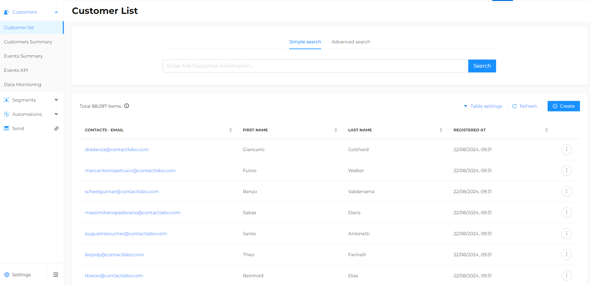
Task: Click the blue Search button
Action: [482, 66]
